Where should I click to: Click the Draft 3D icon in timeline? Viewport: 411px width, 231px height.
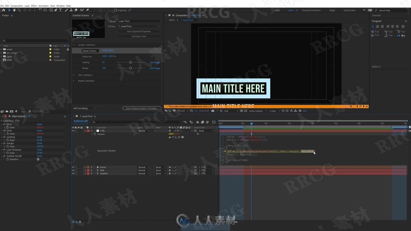[x=191, y=122]
